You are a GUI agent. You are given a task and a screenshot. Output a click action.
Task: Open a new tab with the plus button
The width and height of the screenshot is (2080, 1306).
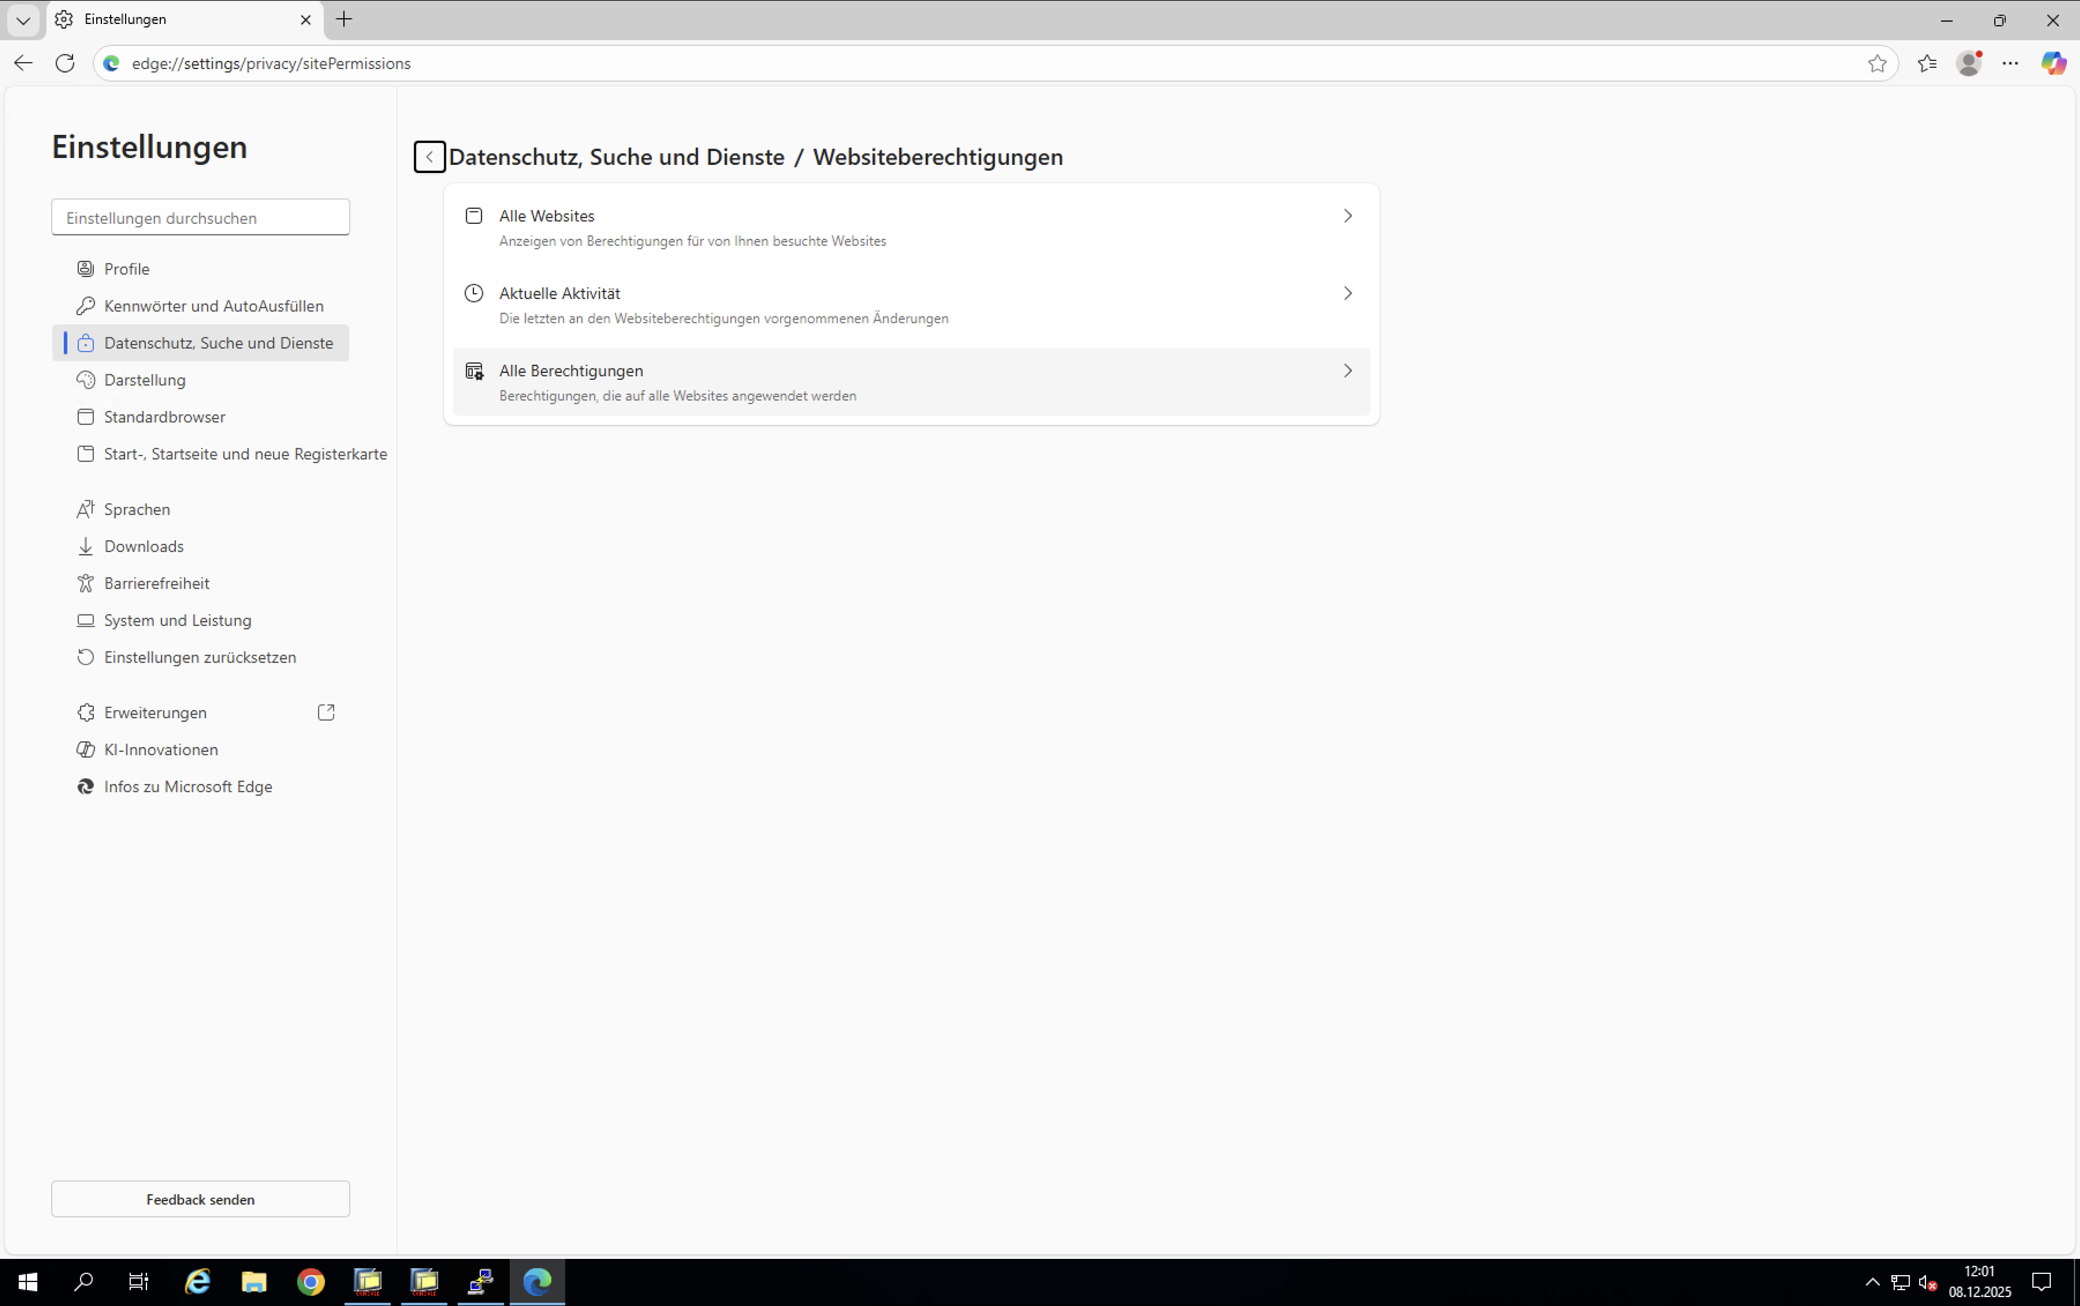click(x=344, y=20)
